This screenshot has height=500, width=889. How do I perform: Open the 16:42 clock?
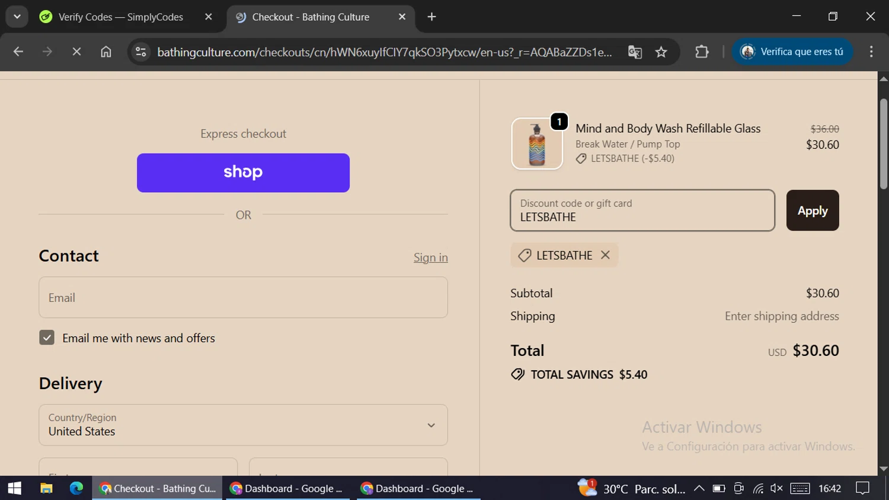coord(830,488)
